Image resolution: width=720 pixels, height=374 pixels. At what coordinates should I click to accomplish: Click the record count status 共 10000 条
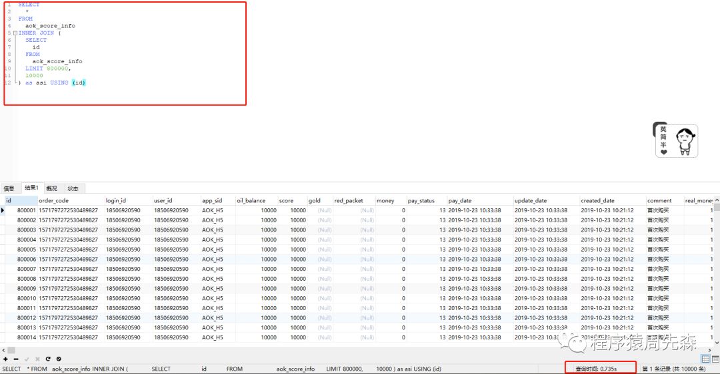tap(674, 369)
